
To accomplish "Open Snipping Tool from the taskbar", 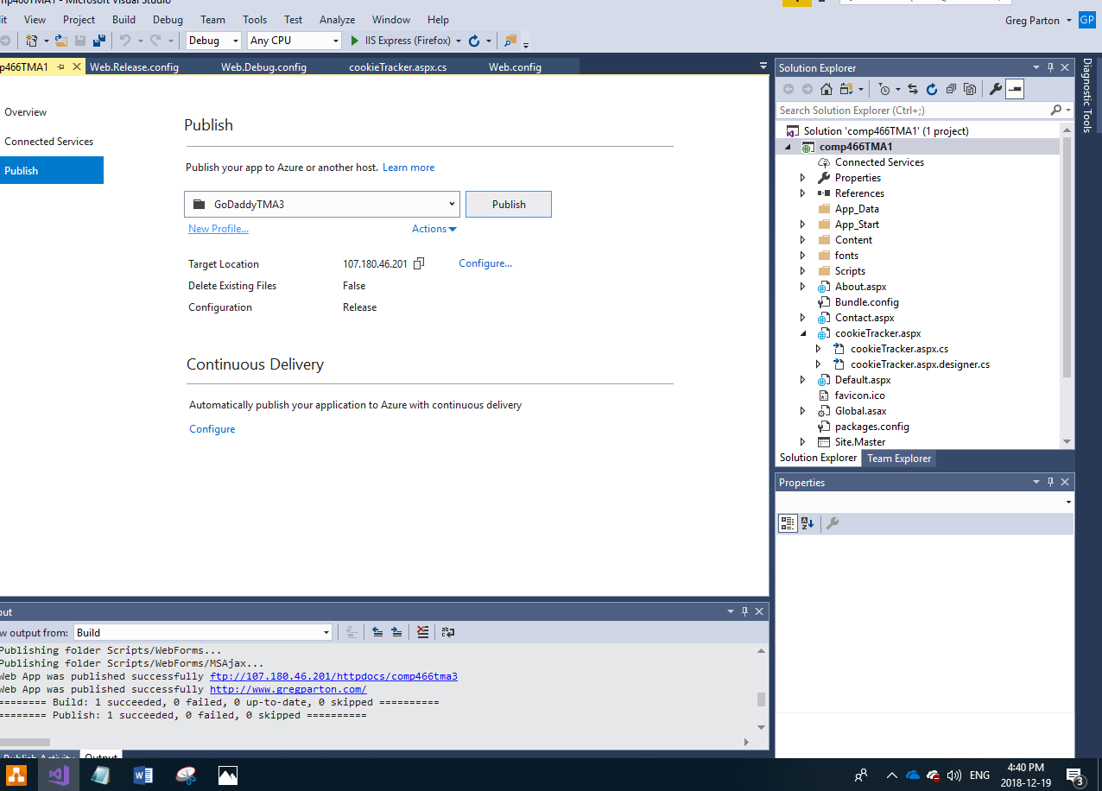I will [186, 775].
